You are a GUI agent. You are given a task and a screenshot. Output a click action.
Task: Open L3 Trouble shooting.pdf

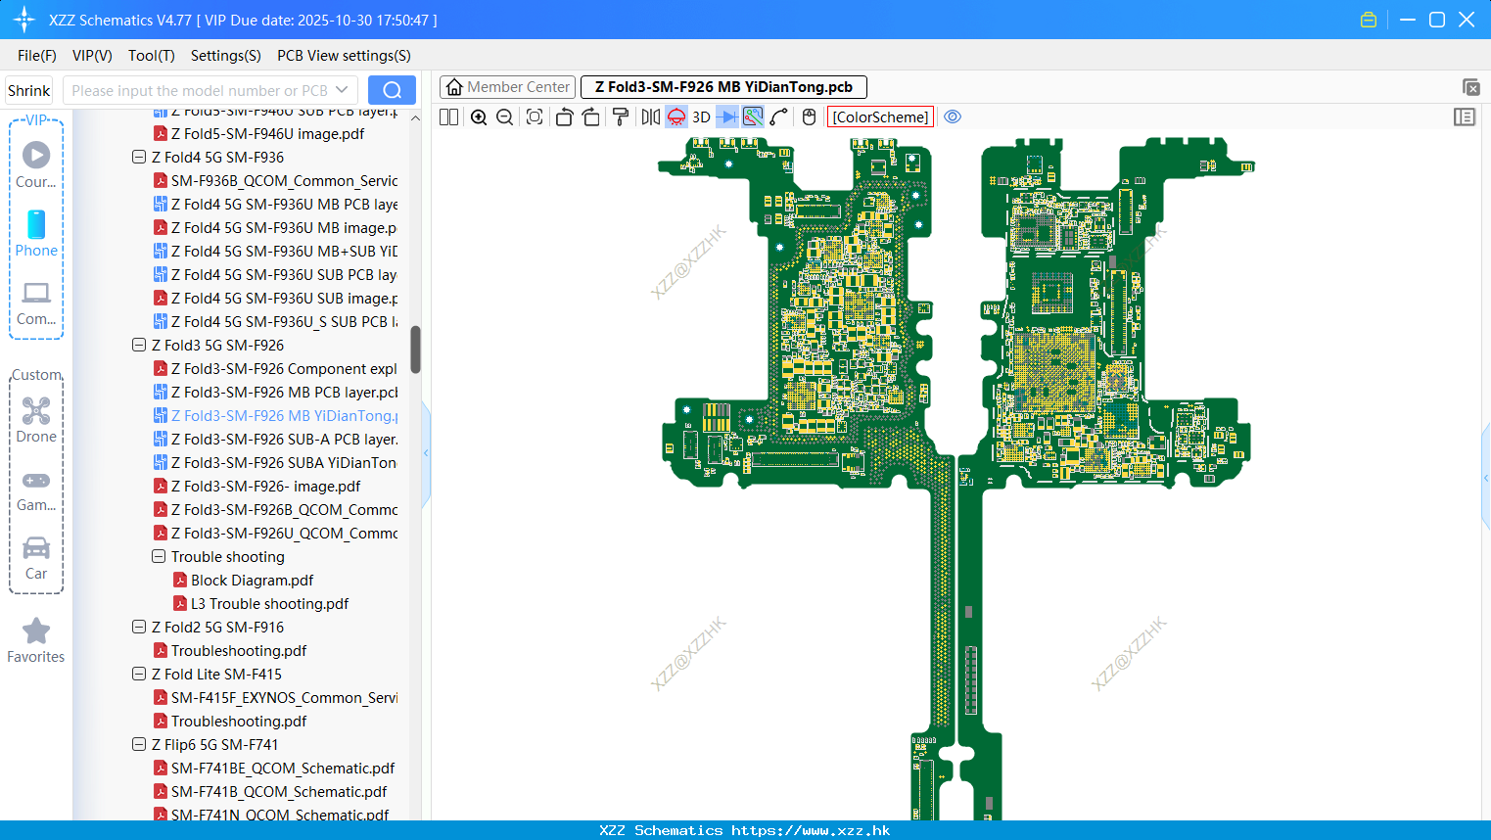click(260, 603)
